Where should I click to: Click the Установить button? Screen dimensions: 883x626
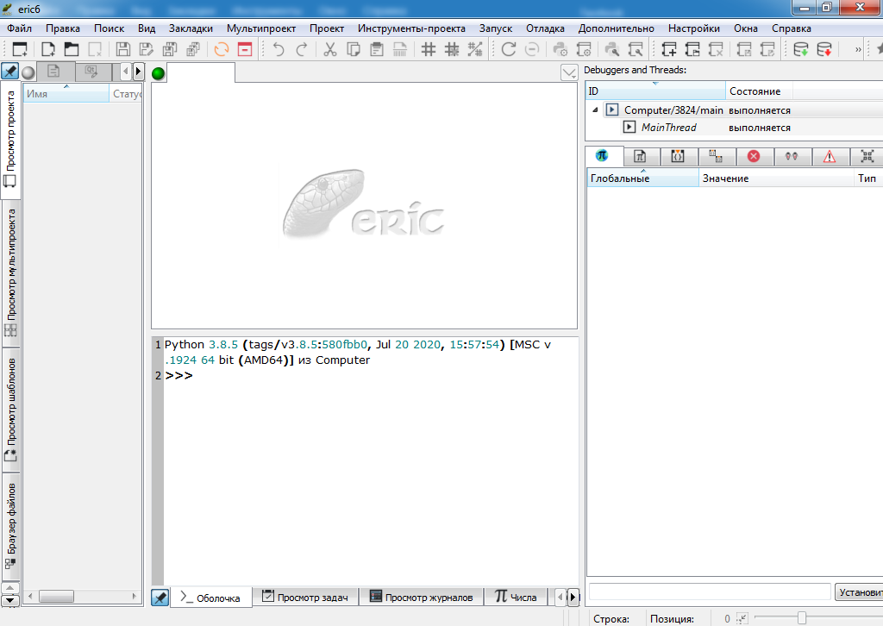(x=858, y=592)
